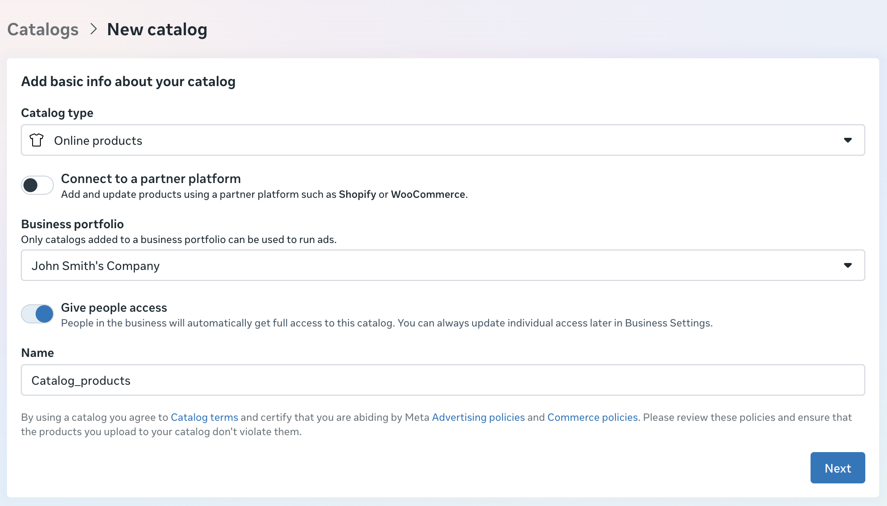Screen dimensions: 887x506
Task: Click the New catalog breadcrumb title
Action: (157, 30)
